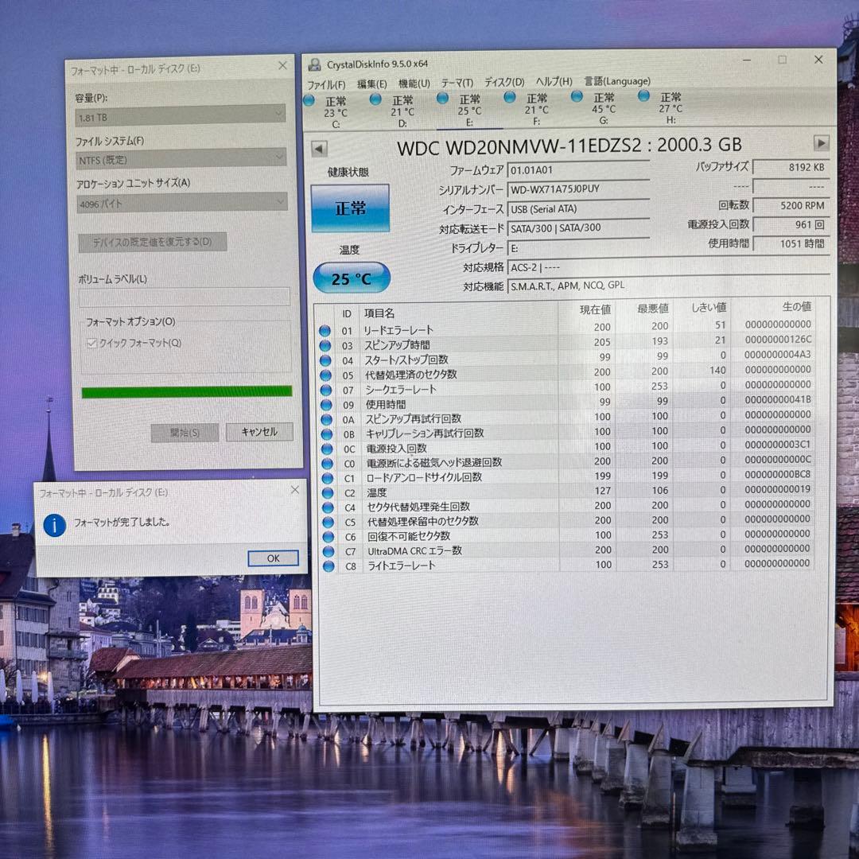Click the firmware field 01.01A01
859x859 pixels.
(x=578, y=170)
